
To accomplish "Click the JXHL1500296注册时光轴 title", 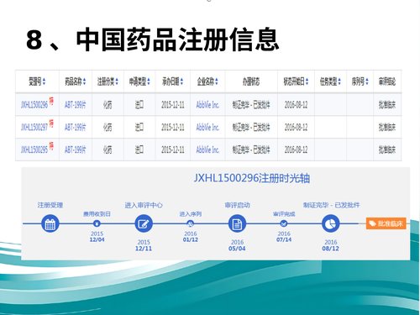I will click(251, 178).
